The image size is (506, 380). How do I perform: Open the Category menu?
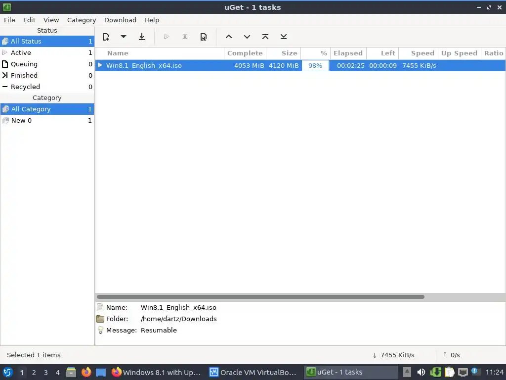click(x=82, y=20)
